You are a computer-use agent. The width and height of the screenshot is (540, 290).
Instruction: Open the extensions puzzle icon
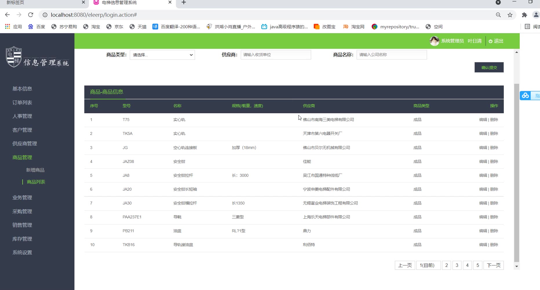[524, 15]
